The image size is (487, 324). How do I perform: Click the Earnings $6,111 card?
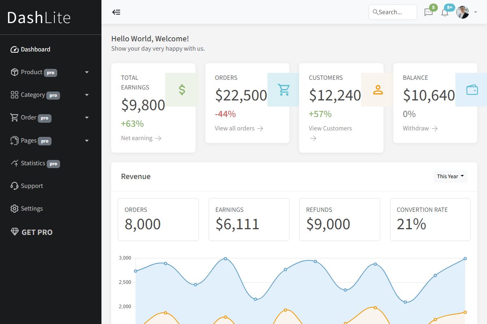pos(249,220)
